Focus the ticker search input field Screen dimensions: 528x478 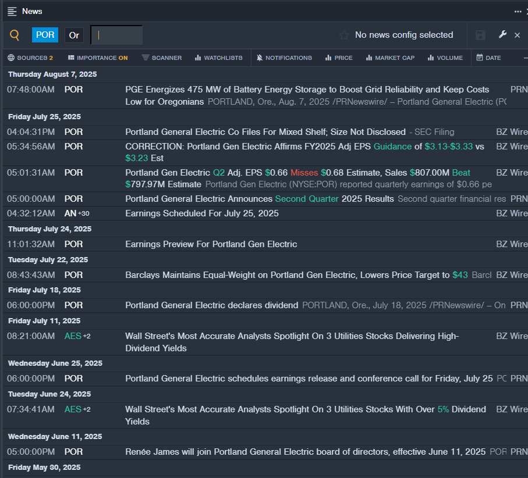tap(116, 35)
